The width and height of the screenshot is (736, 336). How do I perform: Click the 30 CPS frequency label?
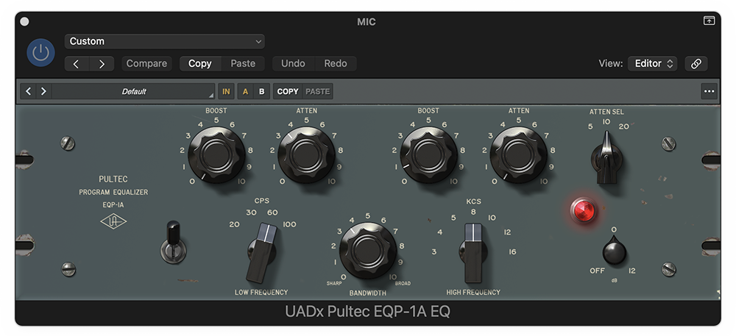click(252, 212)
